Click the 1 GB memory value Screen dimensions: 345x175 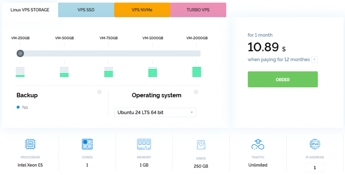tap(144, 165)
